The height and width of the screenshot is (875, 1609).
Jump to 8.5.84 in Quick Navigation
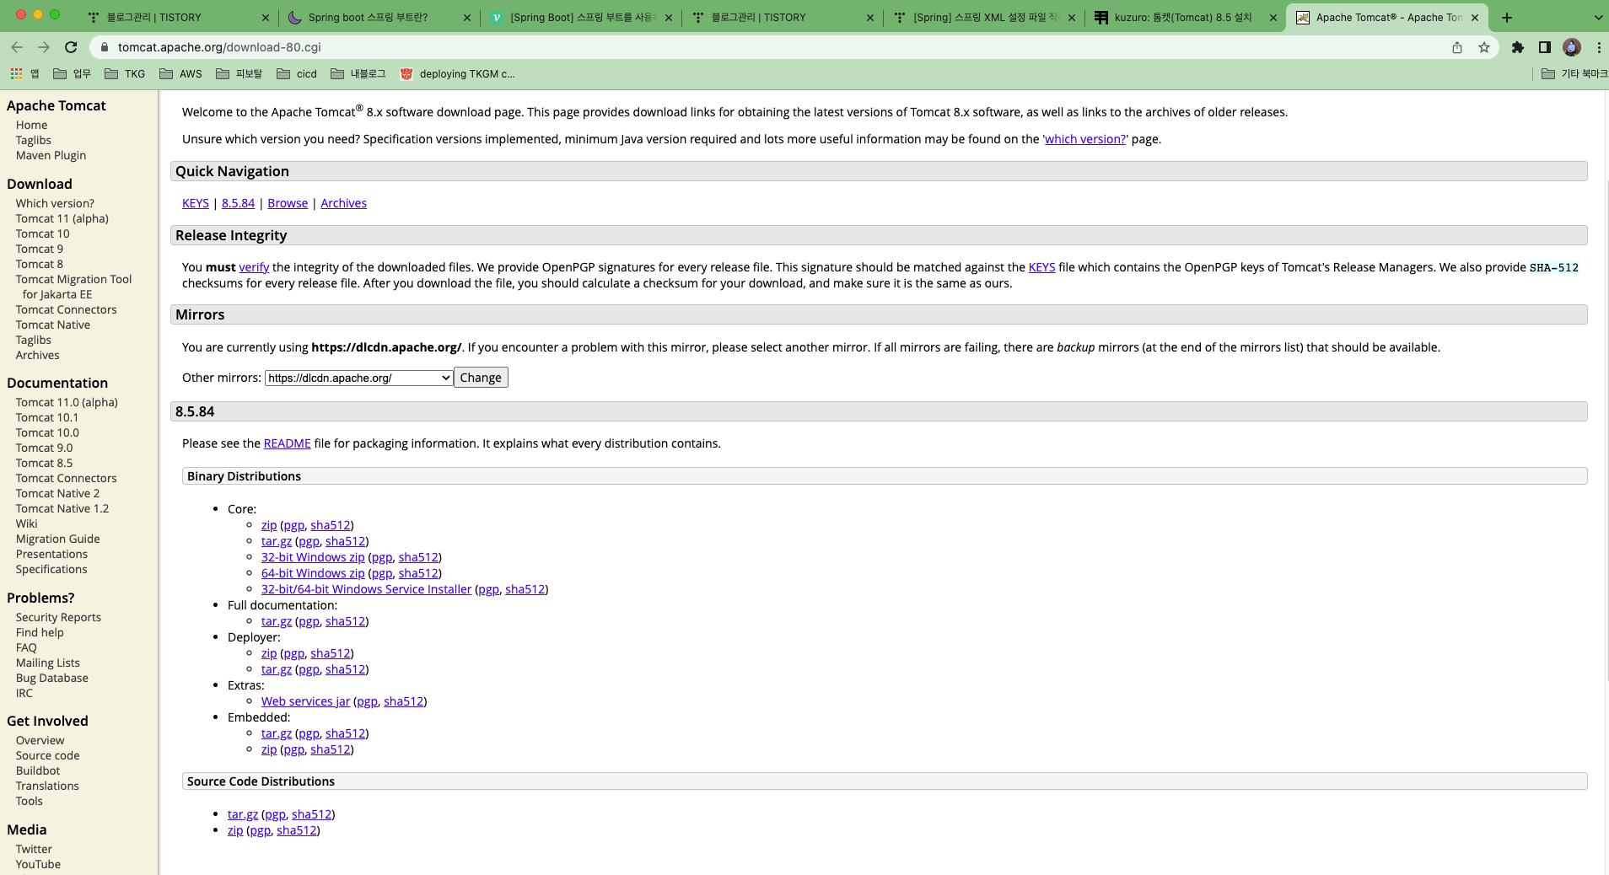click(x=238, y=203)
